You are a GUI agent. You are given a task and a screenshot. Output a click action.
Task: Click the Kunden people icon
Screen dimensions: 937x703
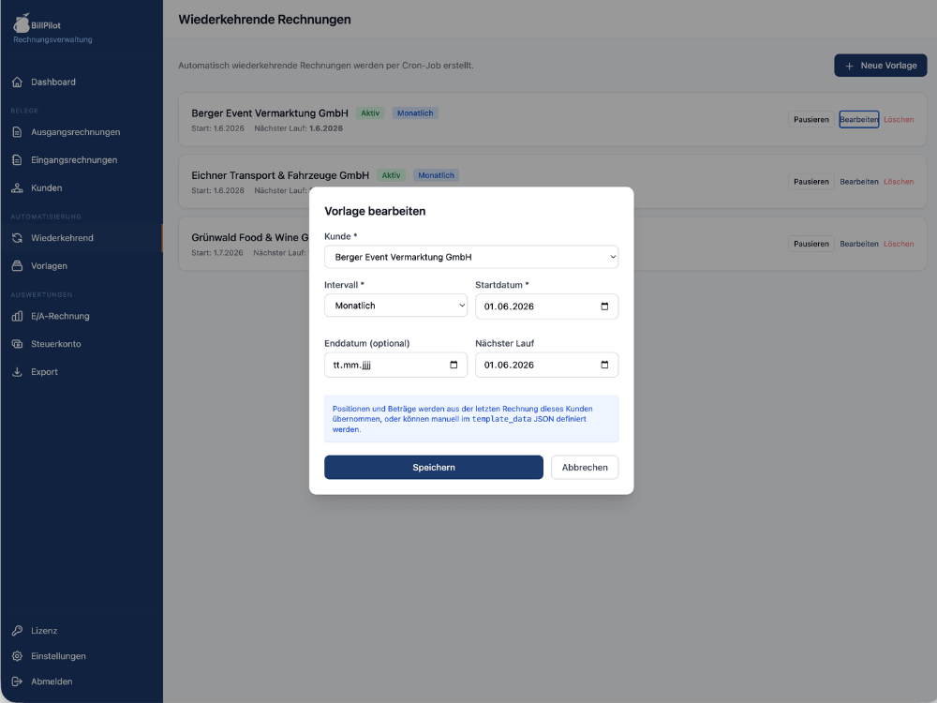(17, 187)
